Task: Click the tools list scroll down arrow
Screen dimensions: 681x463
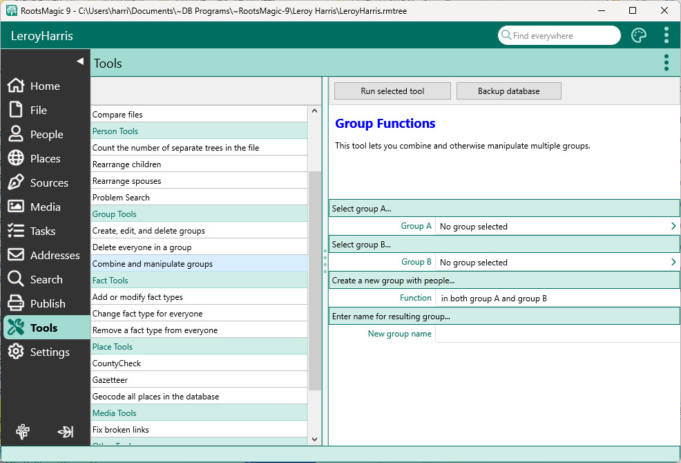Action: [315, 439]
